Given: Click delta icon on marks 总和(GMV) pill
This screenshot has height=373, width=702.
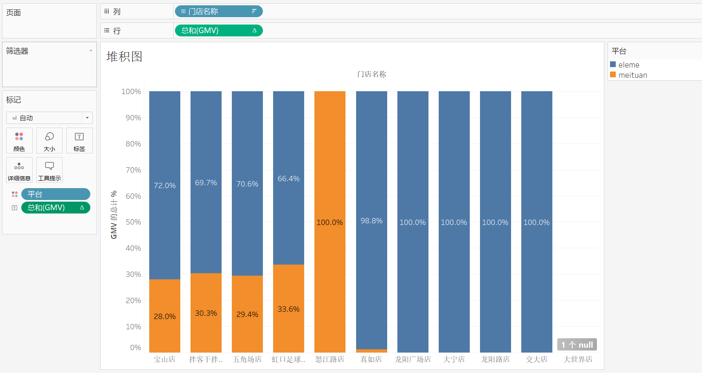Looking at the screenshot, I should [82, 208].
